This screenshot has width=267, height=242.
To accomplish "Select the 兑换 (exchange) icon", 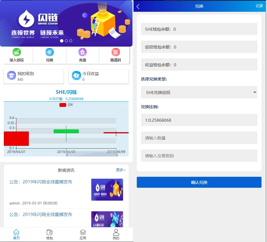I will coord(49,55).
